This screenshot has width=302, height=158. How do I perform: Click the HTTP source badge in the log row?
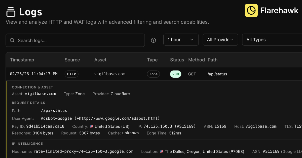pos(71,74)
